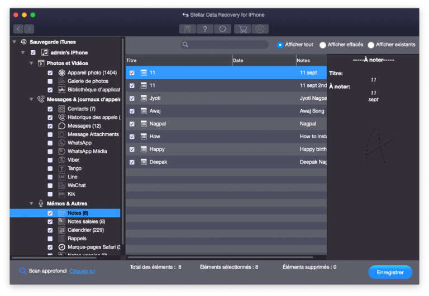
Task: Select the WhatsApp icon
Action: [x=62, y=143]
